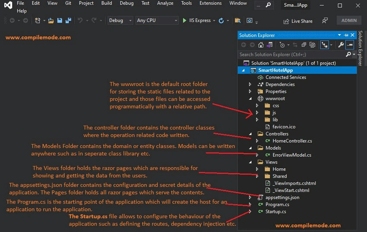This screenshot has width=367, height=232.
Task: Expand the Properties node
Action: pos(250,91)
